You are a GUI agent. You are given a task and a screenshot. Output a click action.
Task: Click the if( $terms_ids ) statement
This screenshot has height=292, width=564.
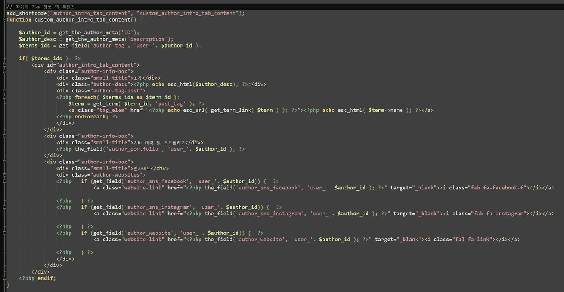point(49,58)
